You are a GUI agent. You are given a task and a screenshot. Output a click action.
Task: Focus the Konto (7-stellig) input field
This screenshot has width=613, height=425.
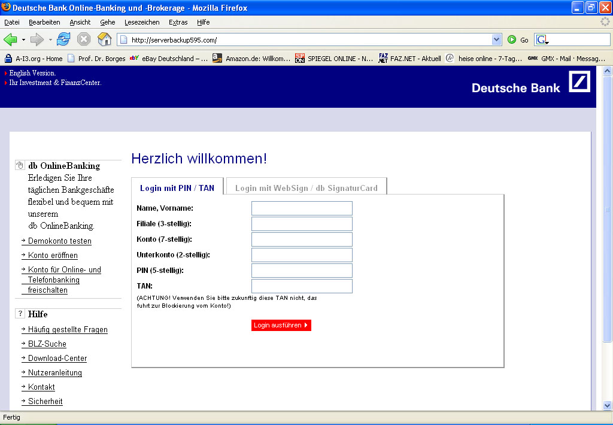302,239
